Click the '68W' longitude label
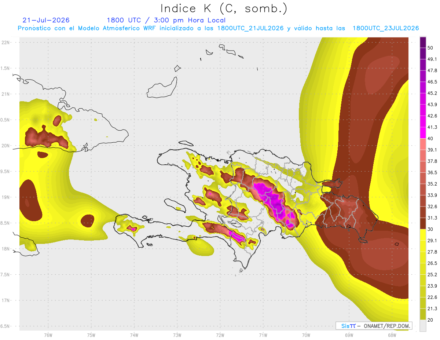Viewport: 440px width, 340px height. coord(392,335)
